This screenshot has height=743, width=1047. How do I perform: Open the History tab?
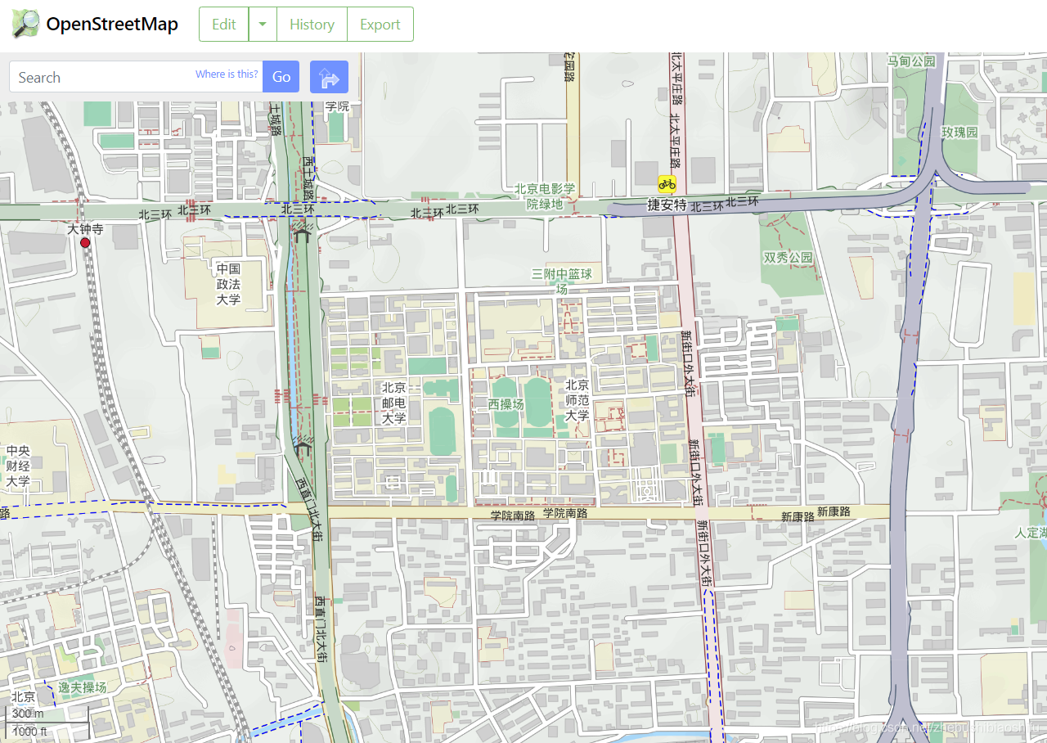click(312, 25)
